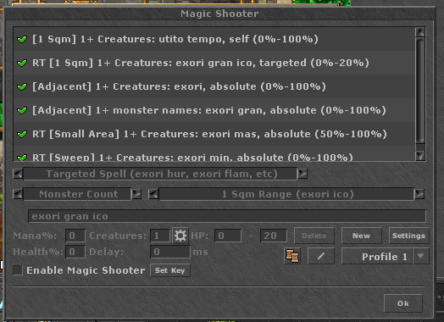The height and width of the screenshot is (322, 444).
Task: Toggle checkmark on exori, absolute entry
Action: coord(22,86)
